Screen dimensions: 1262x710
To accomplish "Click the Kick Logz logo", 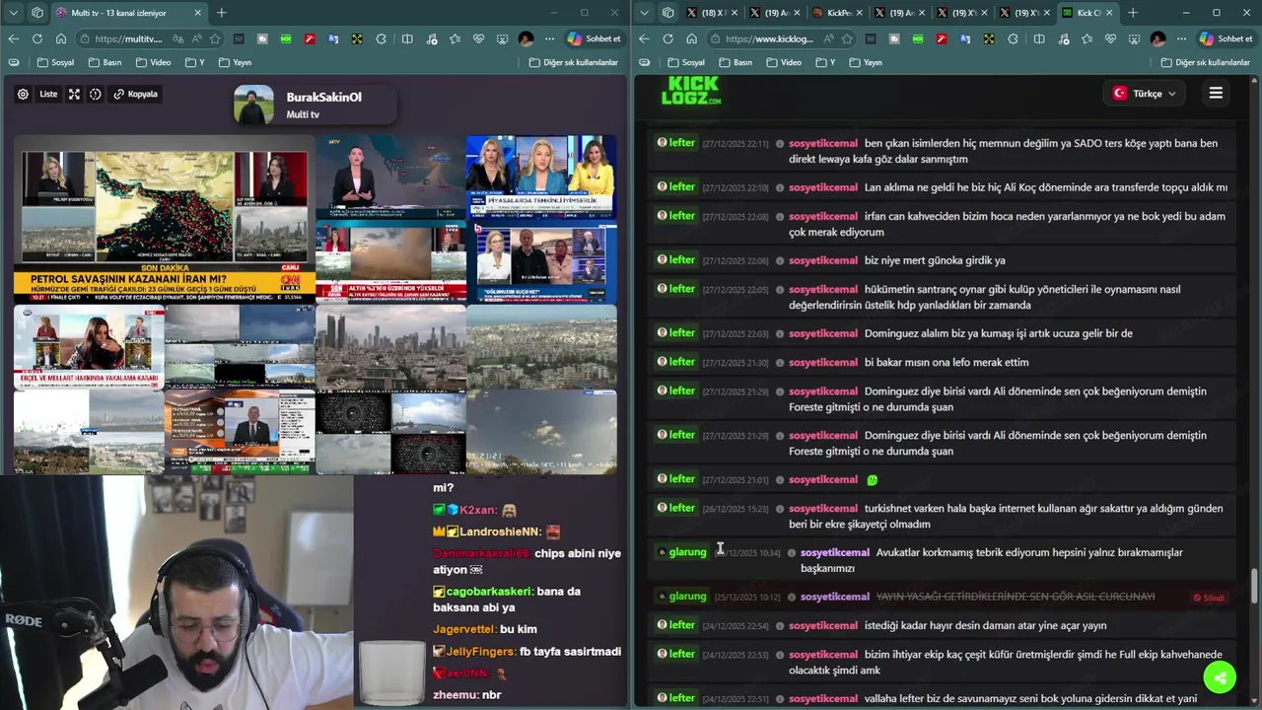I will click(691, 90).
